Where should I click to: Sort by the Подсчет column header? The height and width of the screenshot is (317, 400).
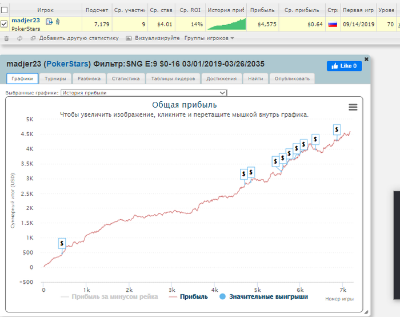pyautogui.click(x=97, y=10)
